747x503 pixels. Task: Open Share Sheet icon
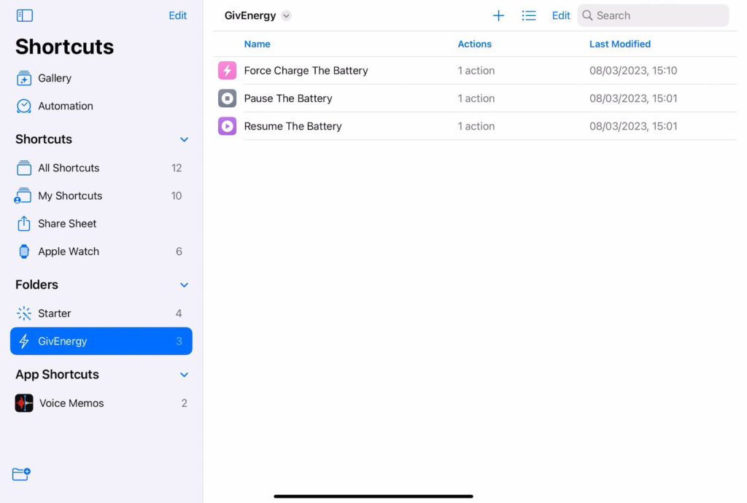[x=24, y=223]
